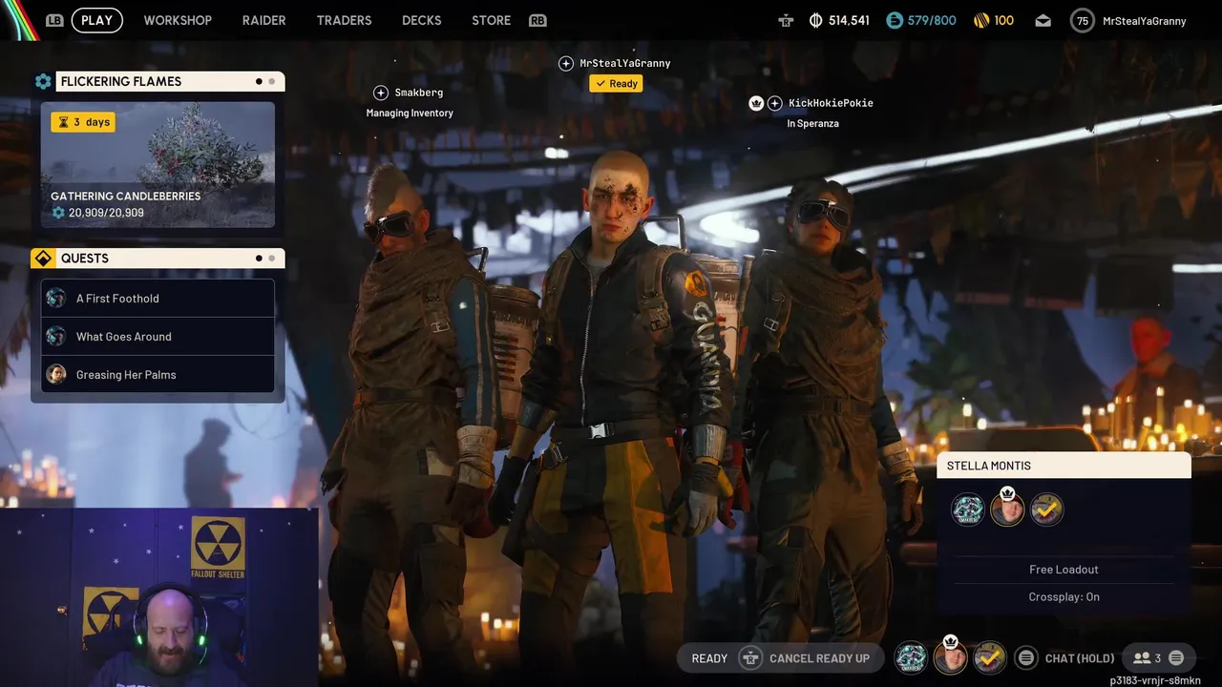Click CANCEL READY UP
This screenshot has height=687, width=1222.
819,658
